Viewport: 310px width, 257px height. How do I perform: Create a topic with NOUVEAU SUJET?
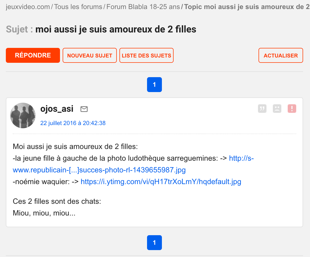click(x=90, y=55)
